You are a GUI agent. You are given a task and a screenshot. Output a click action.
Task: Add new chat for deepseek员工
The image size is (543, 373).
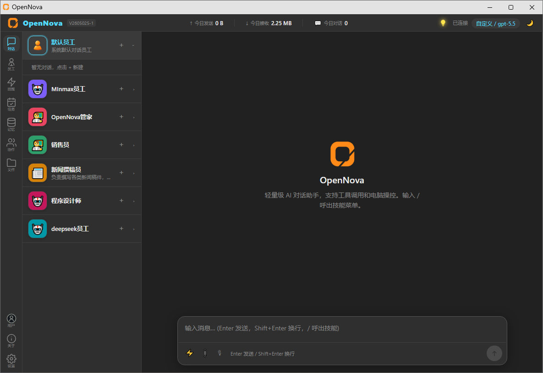(121, 228)
